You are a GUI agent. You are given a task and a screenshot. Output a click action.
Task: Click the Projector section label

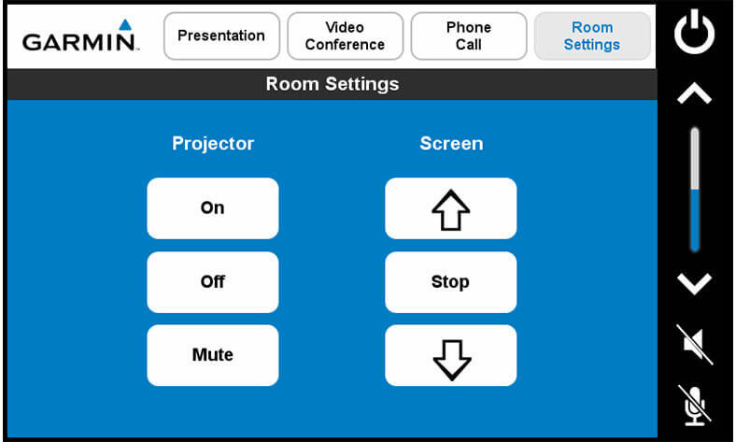213,144
